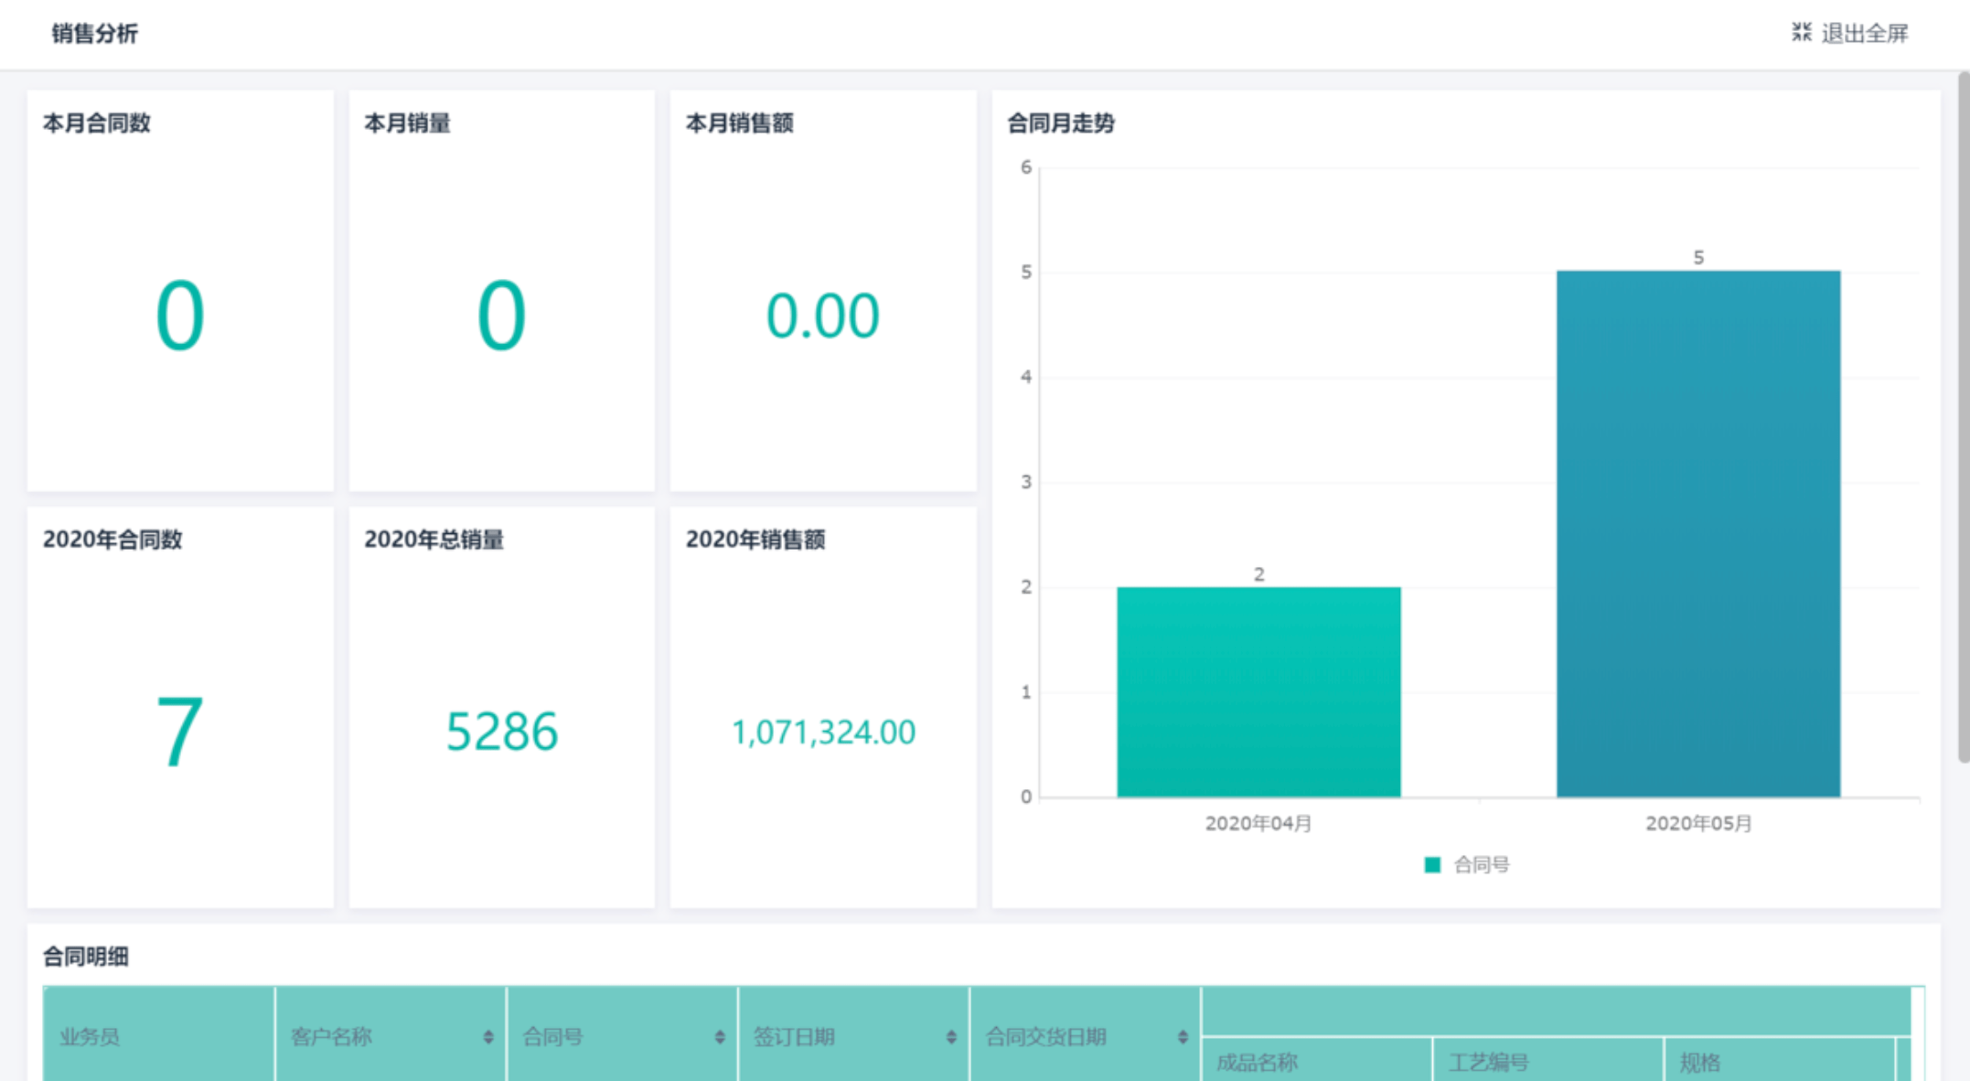Sort by 合同交货日期 column arrows
Viewport: 1970px width, 1081px height.
pos(1183,1037)
